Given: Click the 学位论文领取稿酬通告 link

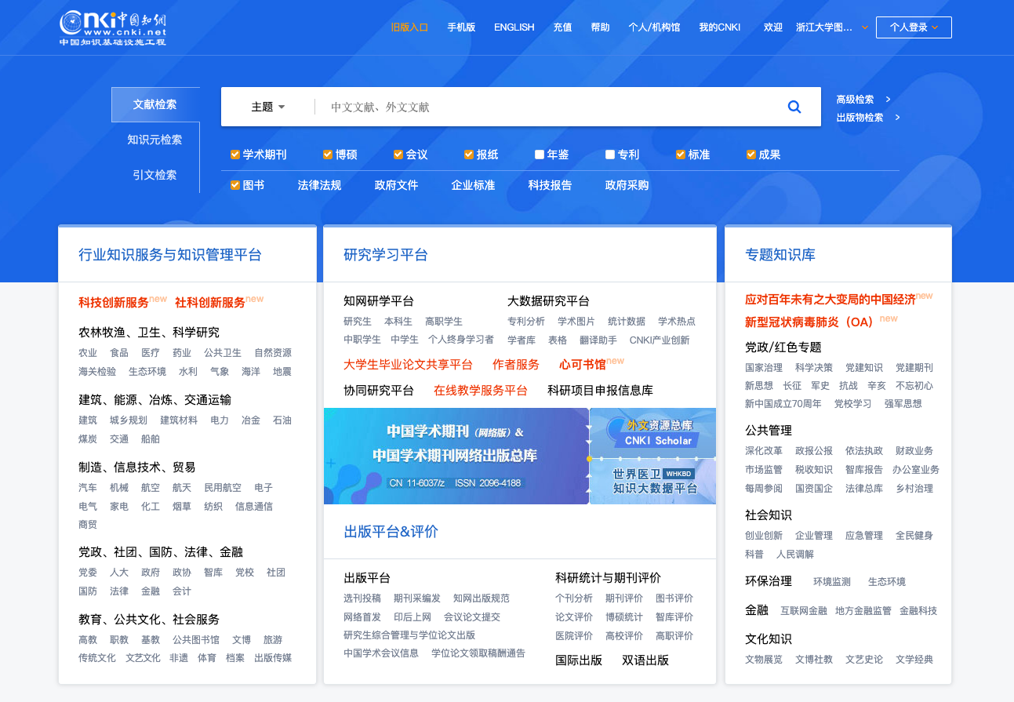Looking at the screenshot, I should pos(478,653).
